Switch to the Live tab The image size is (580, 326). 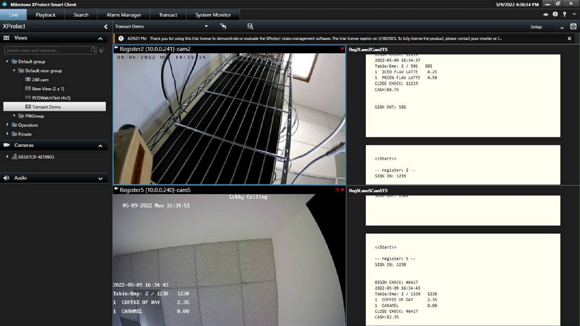pyautogui.click(x=13, y=15)
